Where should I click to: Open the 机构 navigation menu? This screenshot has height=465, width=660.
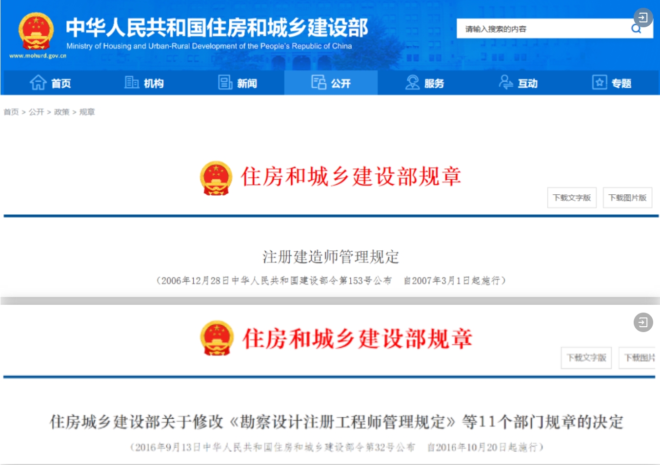(144, 83)
